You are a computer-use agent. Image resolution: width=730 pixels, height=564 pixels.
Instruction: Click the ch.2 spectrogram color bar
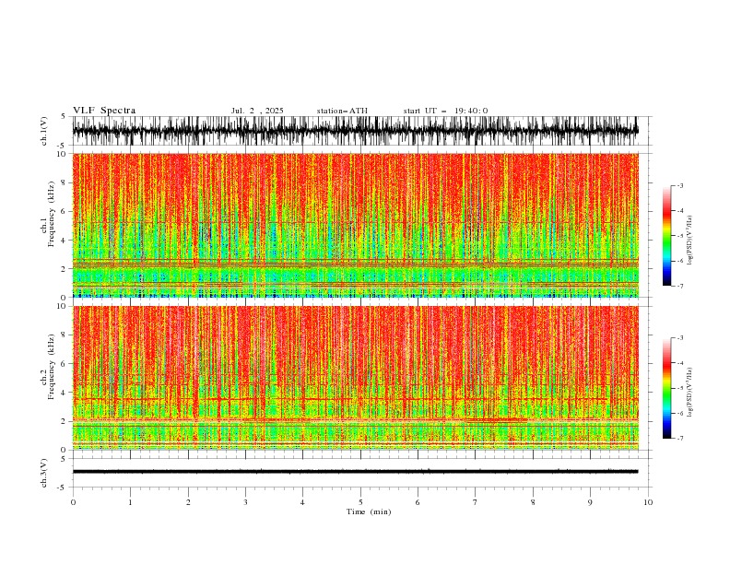(666, 388)
